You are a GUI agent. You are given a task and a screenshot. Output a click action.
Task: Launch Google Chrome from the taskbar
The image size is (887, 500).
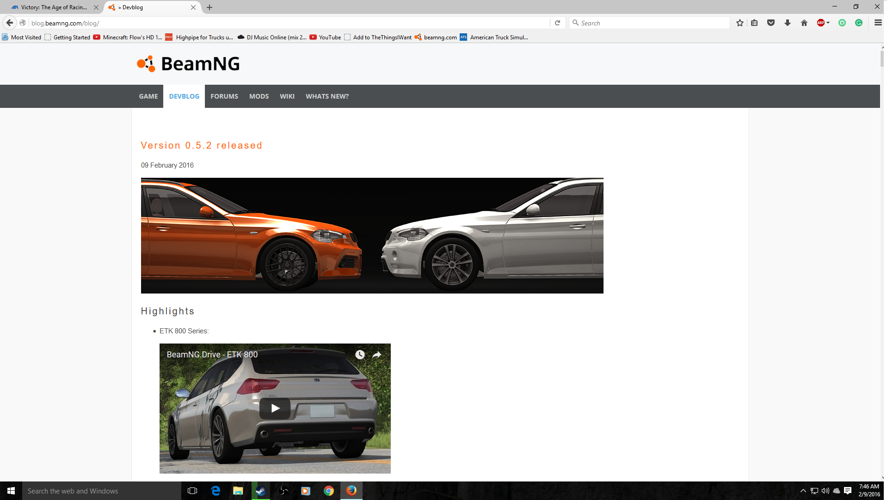pos(329,491)
